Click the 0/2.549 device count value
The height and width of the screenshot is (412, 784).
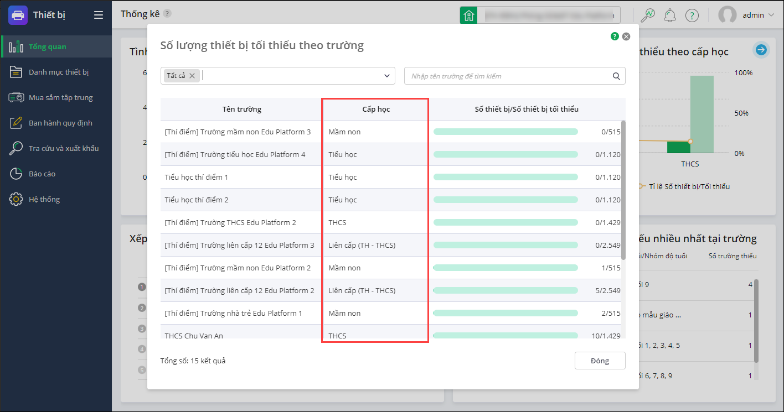click(x=608, y=245)
